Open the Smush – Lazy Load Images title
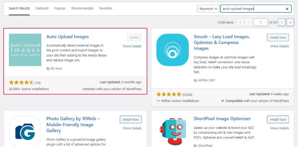The width and height of the screenshot is (298, 147). point(222,42)
